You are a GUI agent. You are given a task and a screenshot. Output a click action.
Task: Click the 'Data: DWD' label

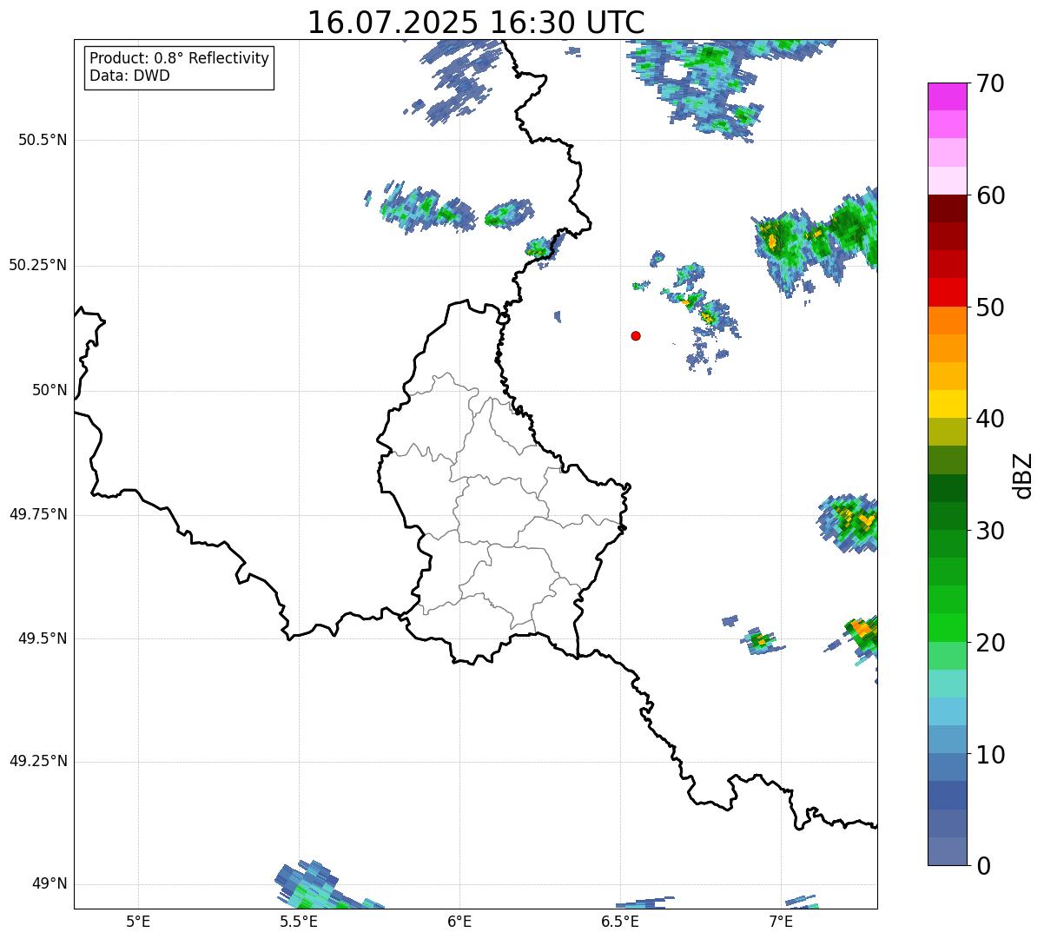(x=129, y=76)
